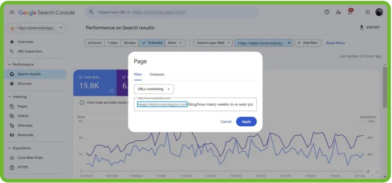Click the Reset filters link
The image size is (392, 183).
point(335,43)
